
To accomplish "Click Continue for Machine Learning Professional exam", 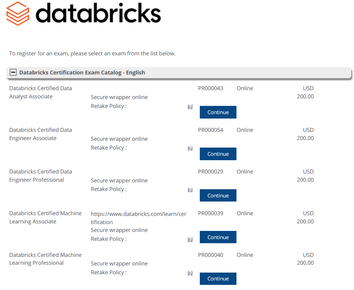I will (x=218, y=278).
